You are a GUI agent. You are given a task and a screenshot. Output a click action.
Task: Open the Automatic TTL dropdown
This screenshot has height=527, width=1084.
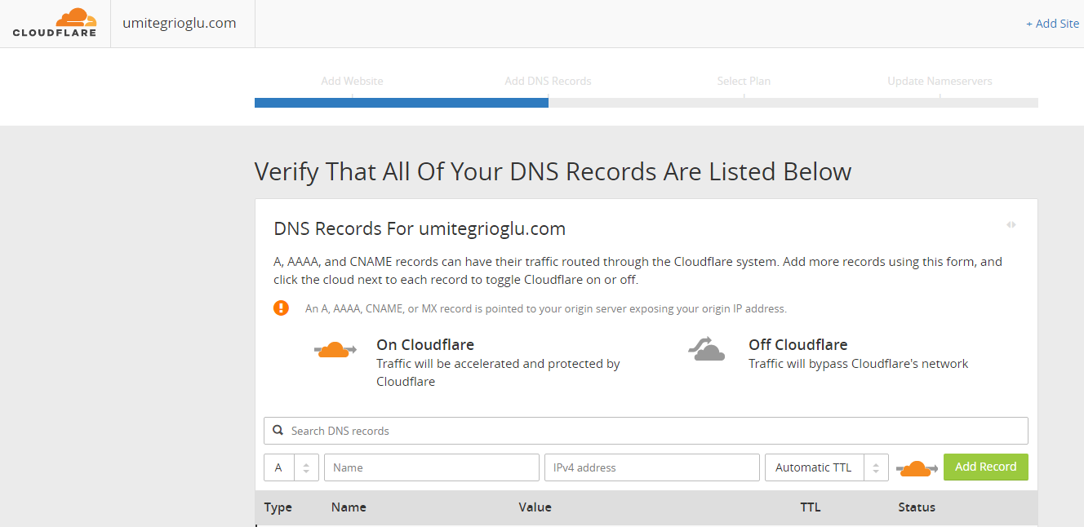[x=827, y=467]
